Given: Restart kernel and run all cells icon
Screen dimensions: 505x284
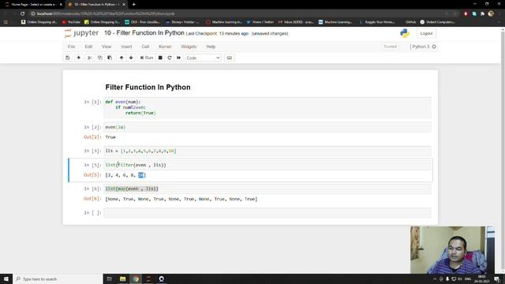Looking at the screenshot, I should click(179, 58).
